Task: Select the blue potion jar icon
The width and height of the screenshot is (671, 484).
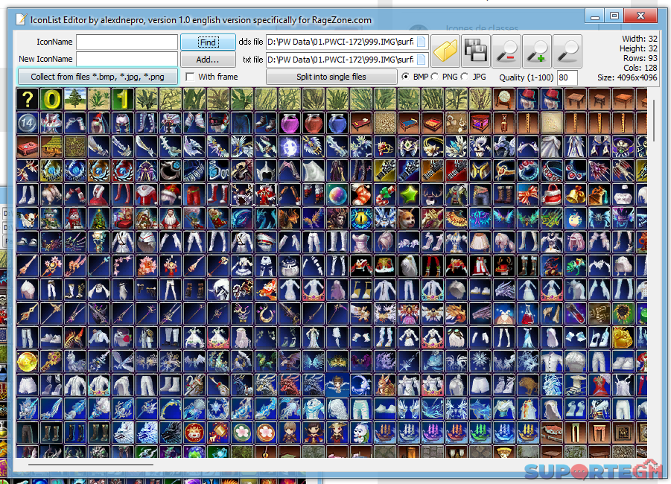Action: [337, 123]
